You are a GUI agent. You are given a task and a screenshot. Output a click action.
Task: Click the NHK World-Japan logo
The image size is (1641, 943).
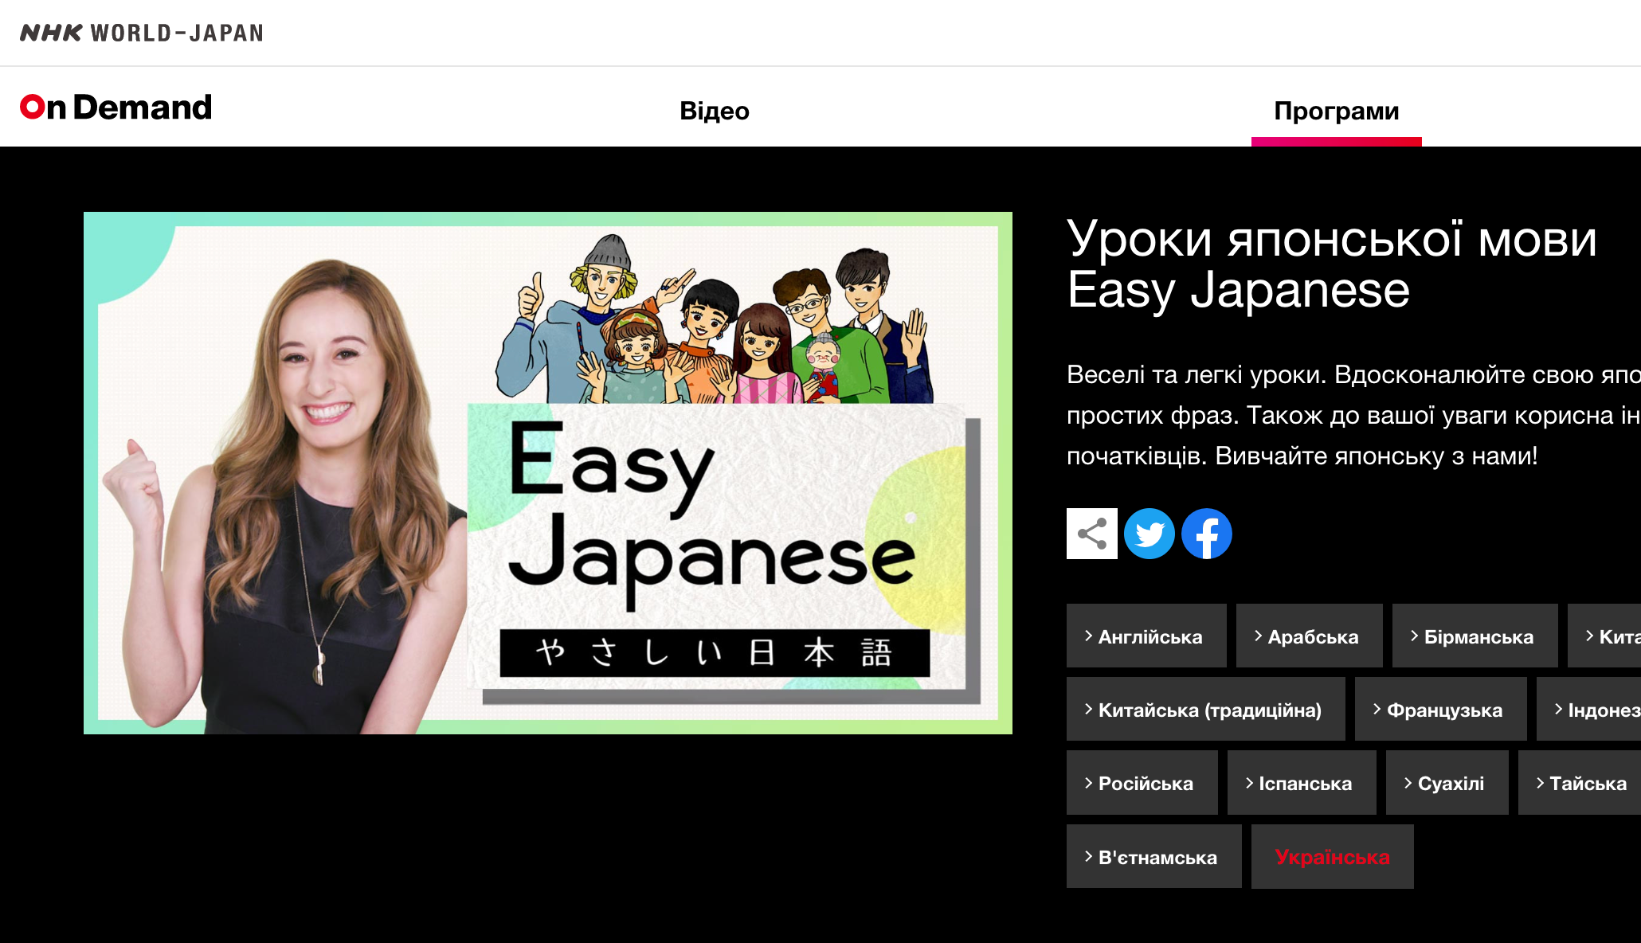[141, 33]
